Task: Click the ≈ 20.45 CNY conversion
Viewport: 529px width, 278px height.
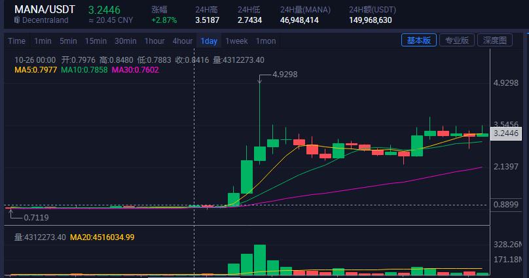Action: point(111,20)
